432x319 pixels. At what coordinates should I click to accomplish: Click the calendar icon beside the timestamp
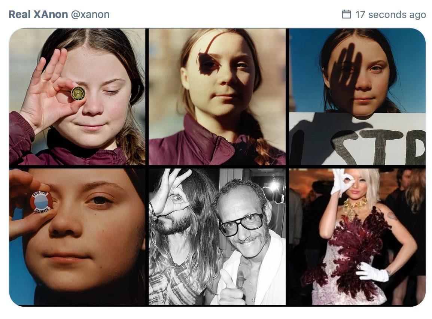click(x=346, y=15)
